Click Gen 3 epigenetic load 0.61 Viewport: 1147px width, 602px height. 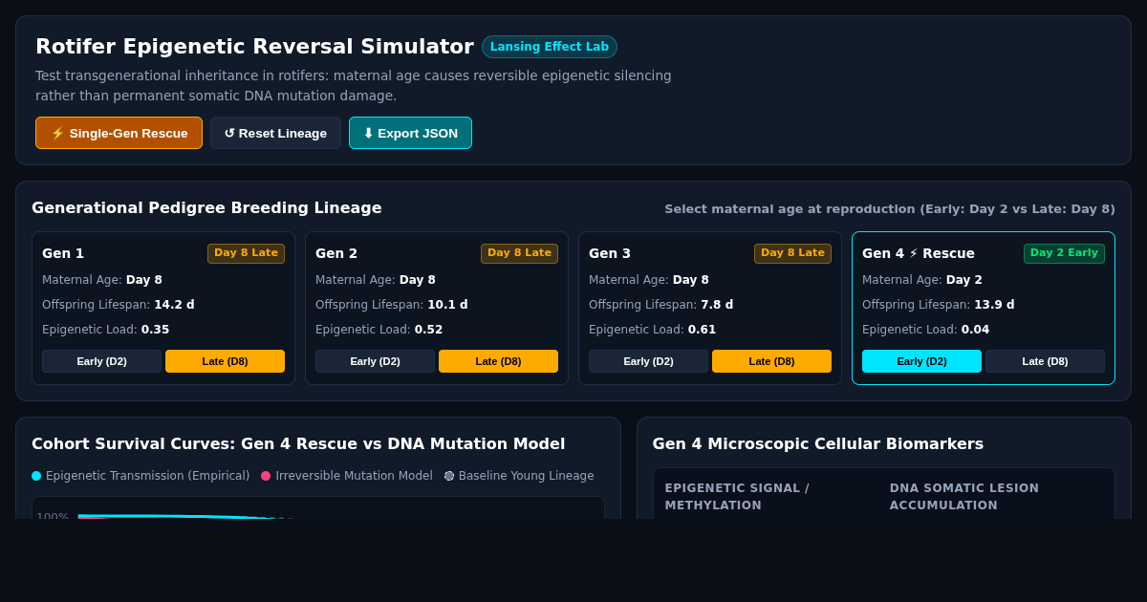click(x=702, y=330)
